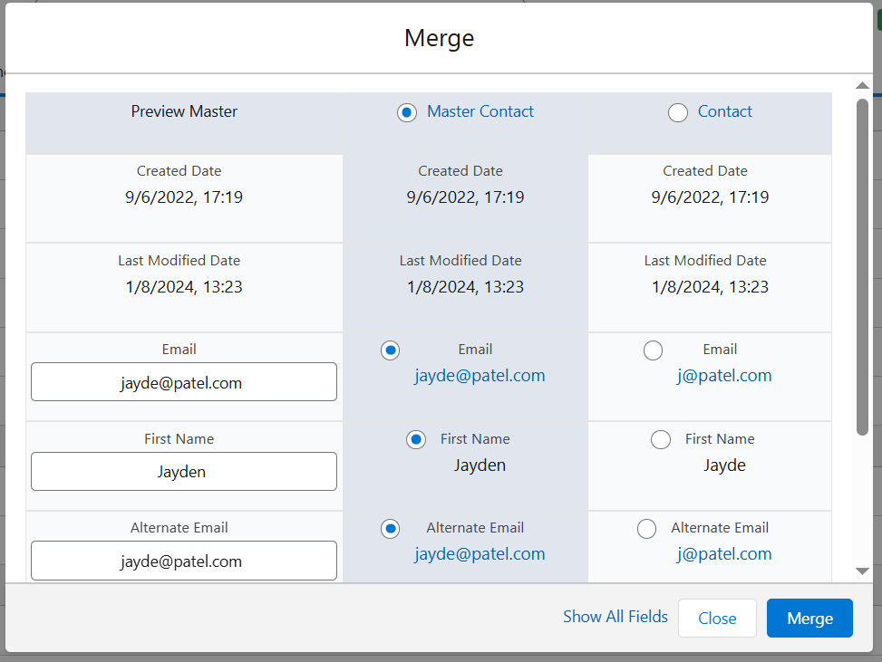Pick Contact's Alternate Email j@patel.com
The image size is (882, 662).
pyautogui.click(x=646, y=529)
